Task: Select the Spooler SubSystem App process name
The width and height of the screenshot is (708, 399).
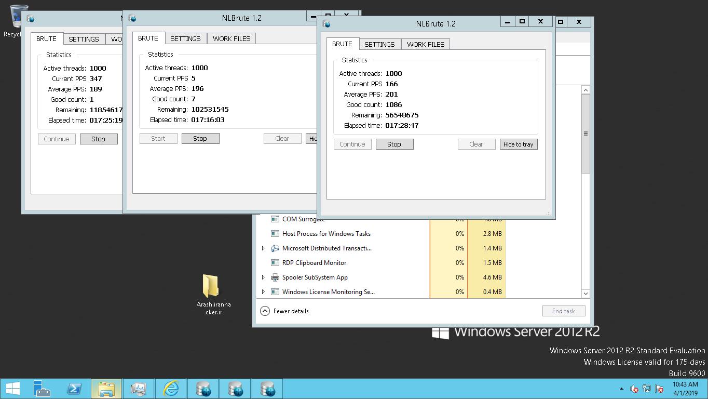Action: [x=315, y=277]
